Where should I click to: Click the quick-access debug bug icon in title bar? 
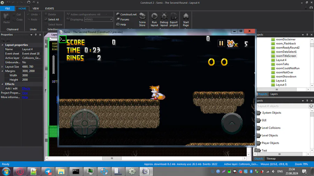point(33,2)
